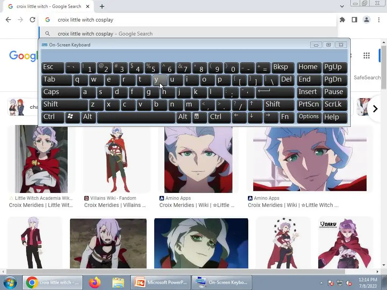
Task: Open Firefox from the taskbar
Action: click(x=95, y=282)
